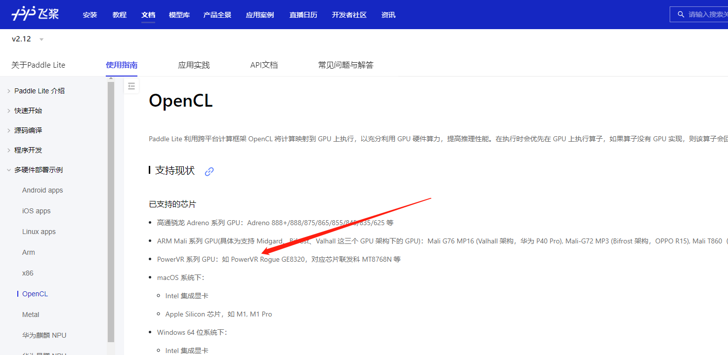The image size is (728, 355).
Task: Open the Metal sidebar page
Action: coord(31,315)
